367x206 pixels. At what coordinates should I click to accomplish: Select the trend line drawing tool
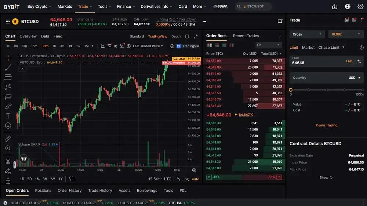tap(8, 67)
